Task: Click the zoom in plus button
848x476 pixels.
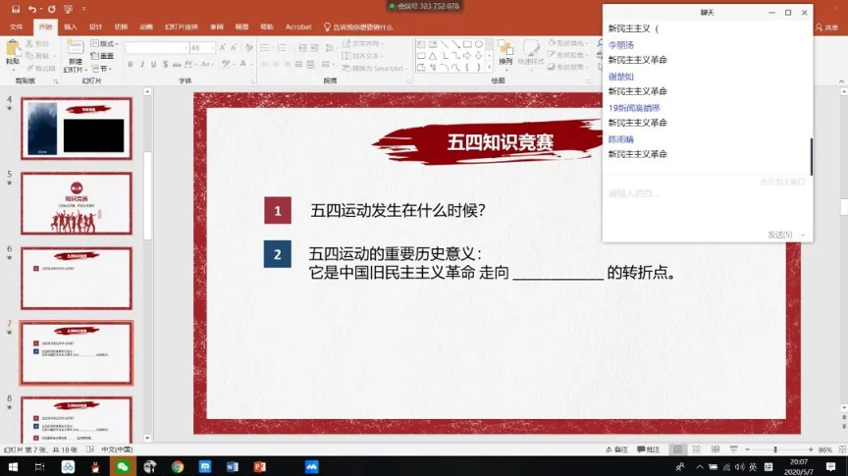Action: point(811,450)
